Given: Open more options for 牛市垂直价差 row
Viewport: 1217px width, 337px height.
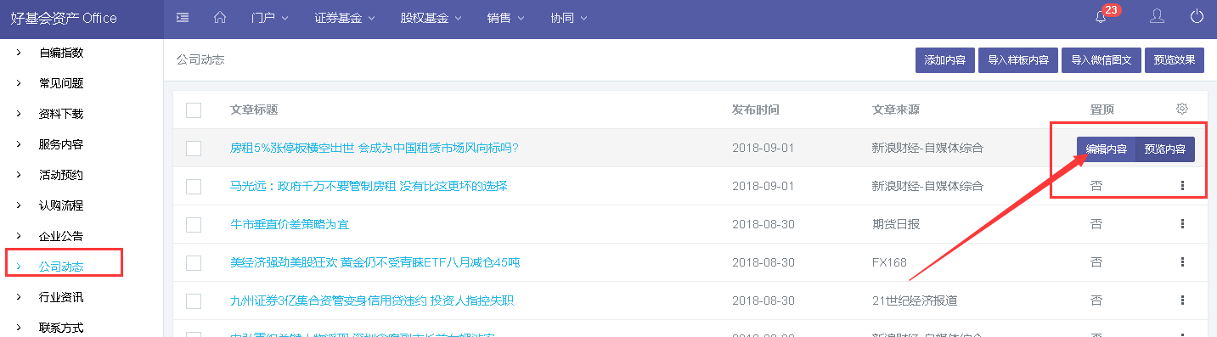Looking at the screenshot, I should 1181,224.
